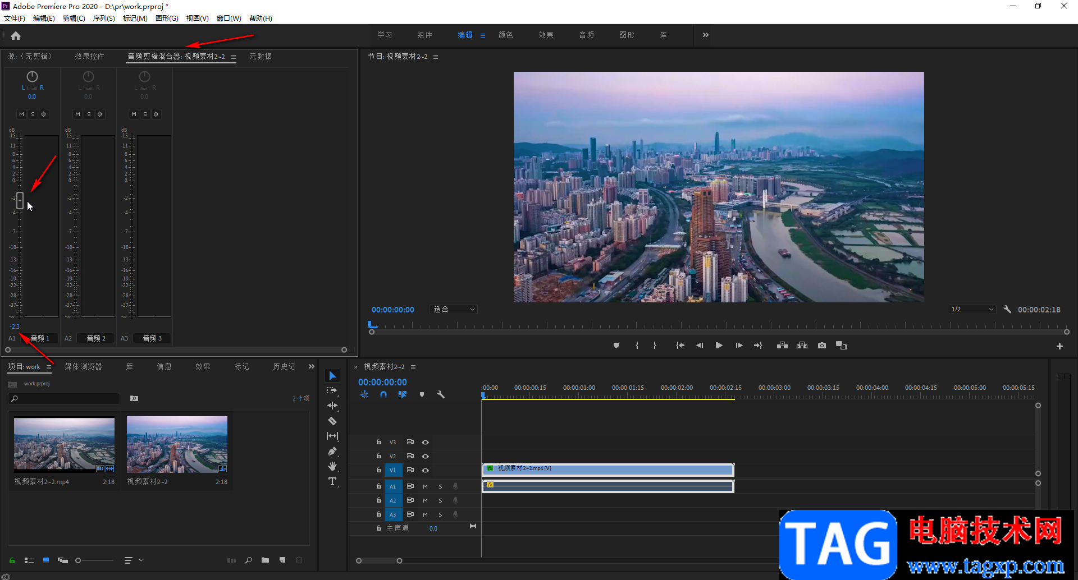Expand project panel tabs overflow
This screenshot has height=580, width=1078.
click(x=312, y=366)
